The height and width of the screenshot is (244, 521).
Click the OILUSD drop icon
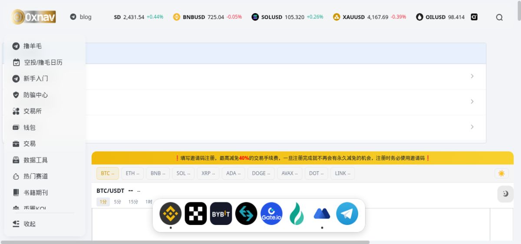[x=419, y=17]
